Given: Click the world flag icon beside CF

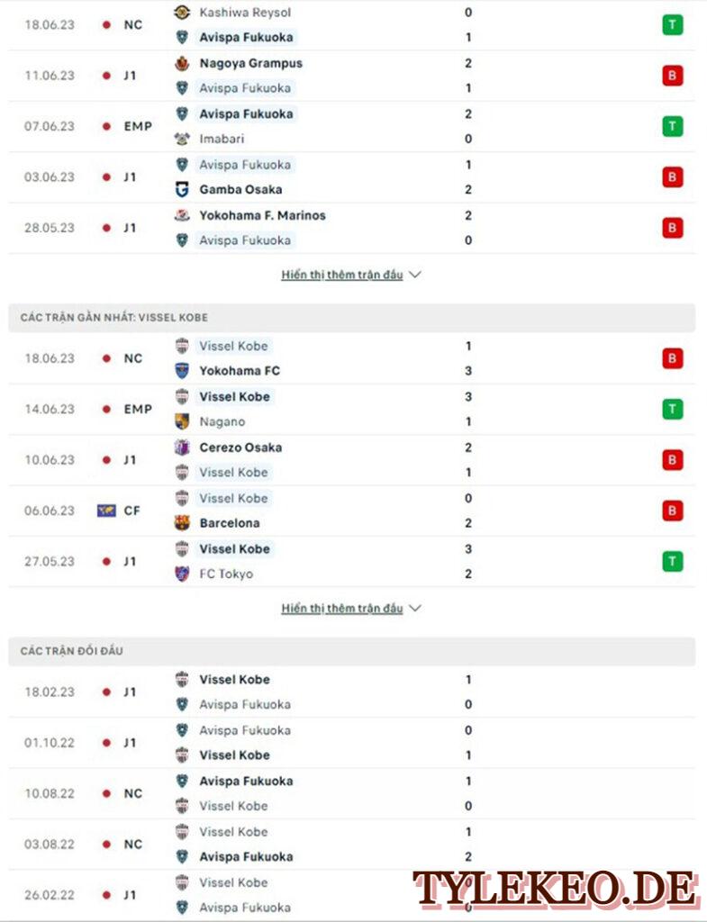Looking at the screenshot, I should [x=106, y=511].
